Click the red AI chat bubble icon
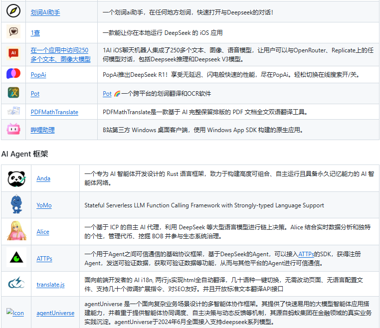The image size is (380, 328). tap(13, 53)
